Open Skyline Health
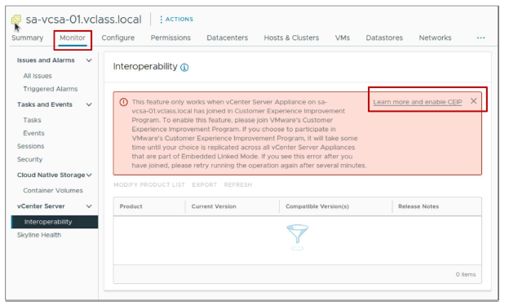Image resolution: width=509 pixels, height=306 pixels. 39,235
